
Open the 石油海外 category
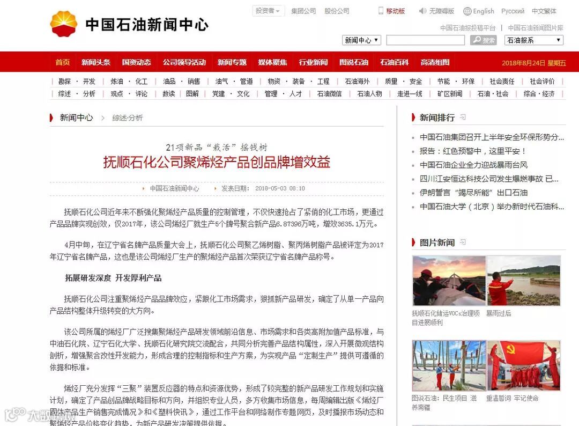click(357, 82)
